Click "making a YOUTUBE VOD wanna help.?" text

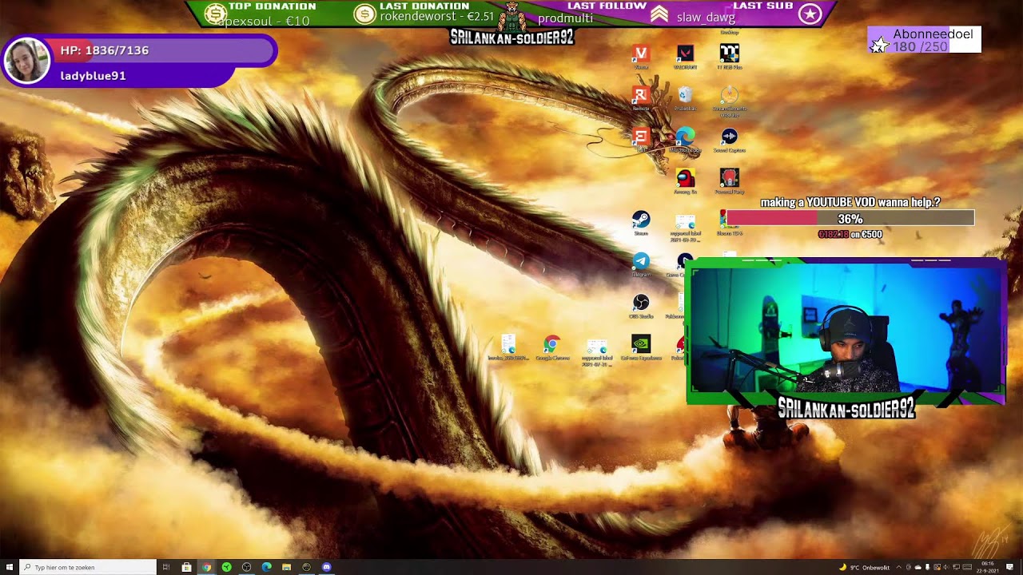(850, 203)
